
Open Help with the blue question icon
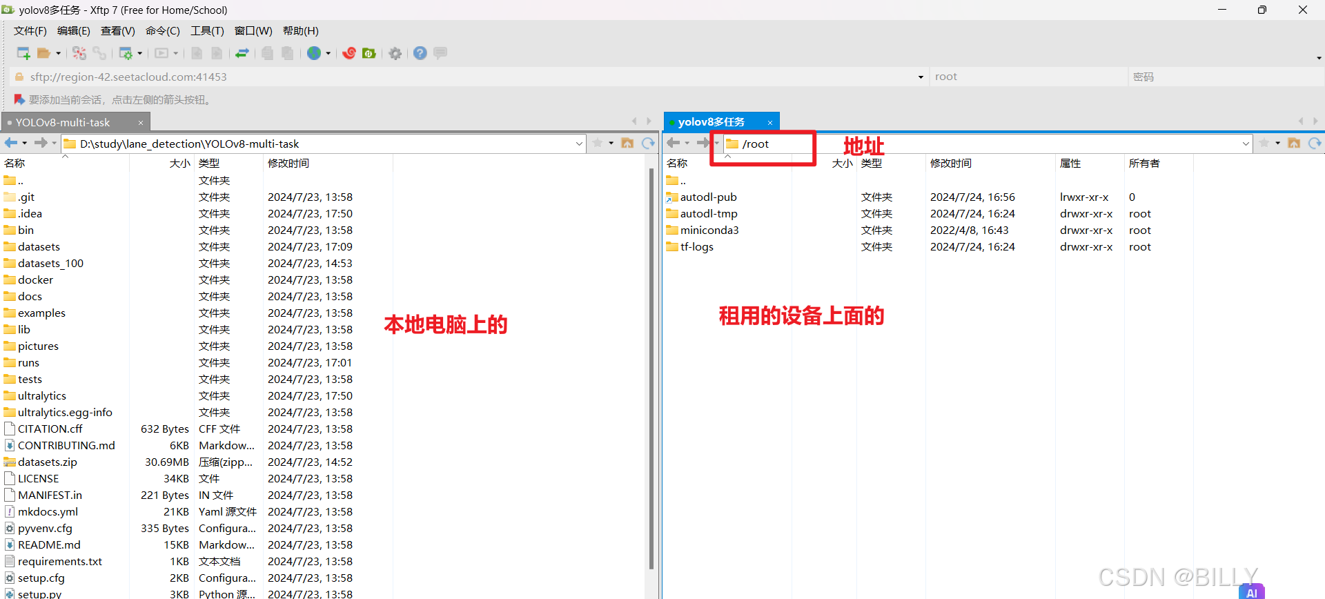[420, 53]
